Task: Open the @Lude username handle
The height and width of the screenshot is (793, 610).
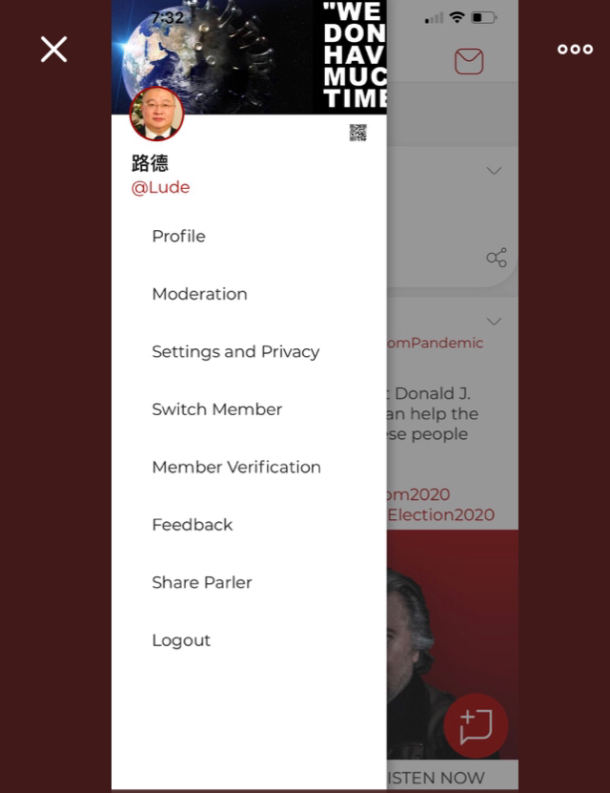Action: (160, 187)
